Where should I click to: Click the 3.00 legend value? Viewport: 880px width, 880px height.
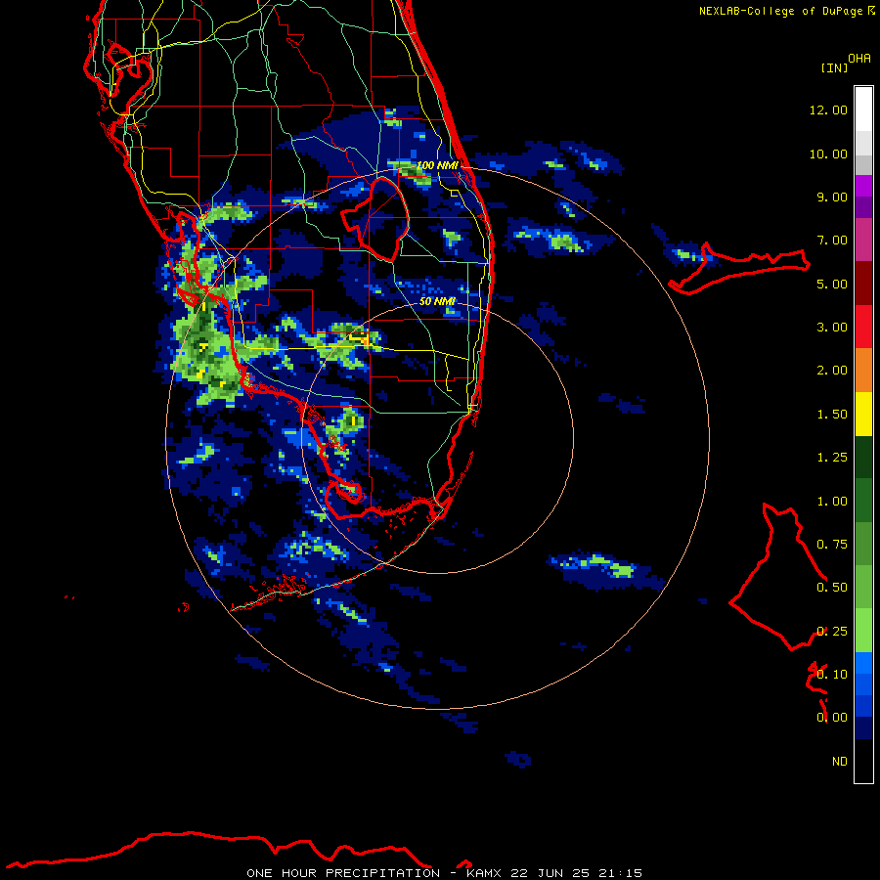click(832, 328)
